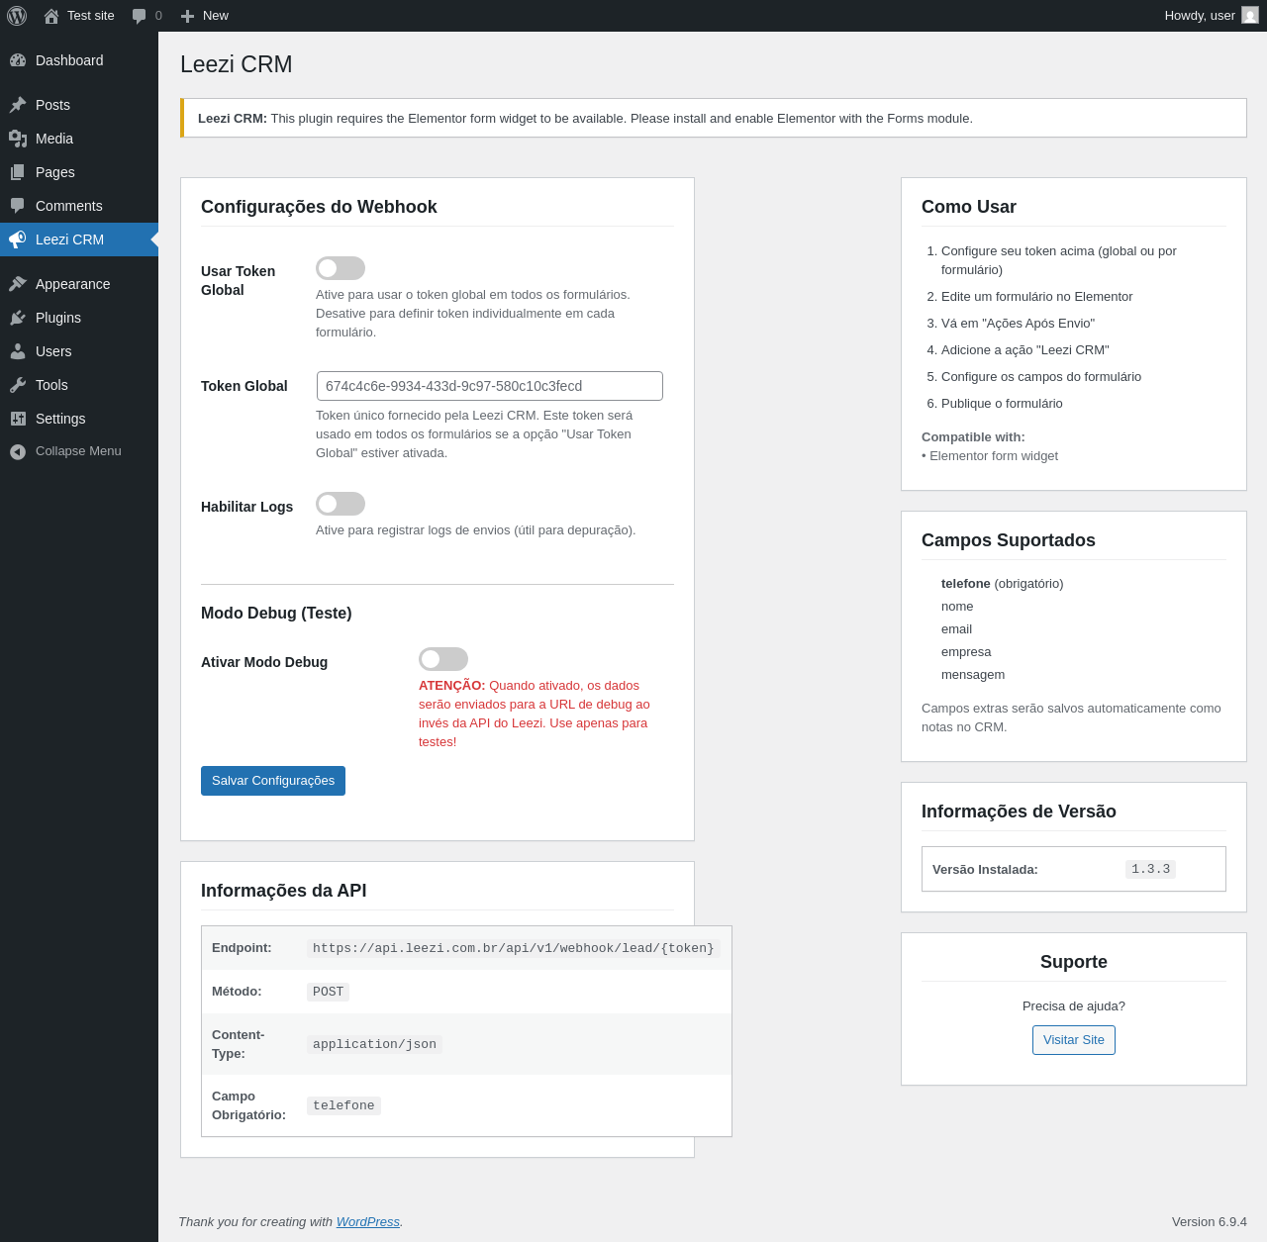The height and width of the screenshot is (1242, 1267).
Task: Open Tools label in sidebar
Action: 51,385
